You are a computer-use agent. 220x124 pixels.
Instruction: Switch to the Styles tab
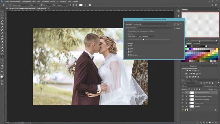[200, 66]
